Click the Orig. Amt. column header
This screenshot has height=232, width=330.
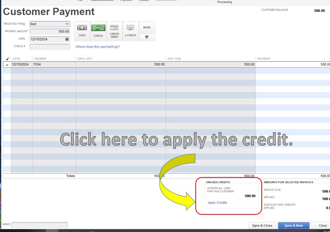point(85,59)
